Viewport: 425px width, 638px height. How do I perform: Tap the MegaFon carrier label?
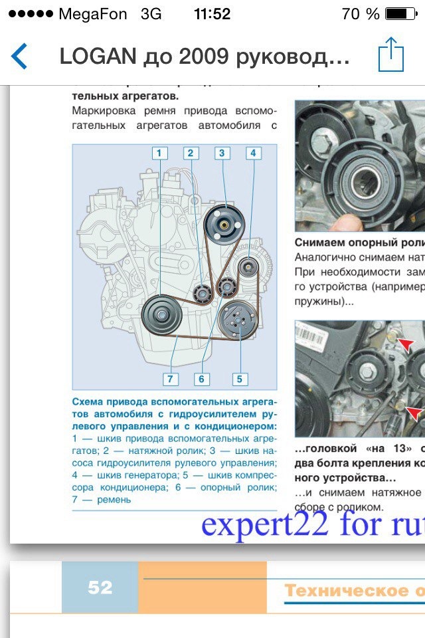93,14
